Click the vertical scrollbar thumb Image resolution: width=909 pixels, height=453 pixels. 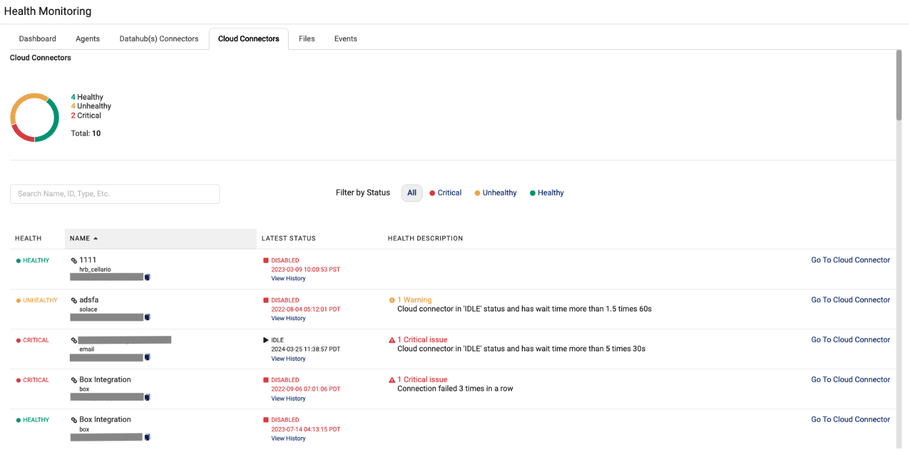click(x=898, y=85)
